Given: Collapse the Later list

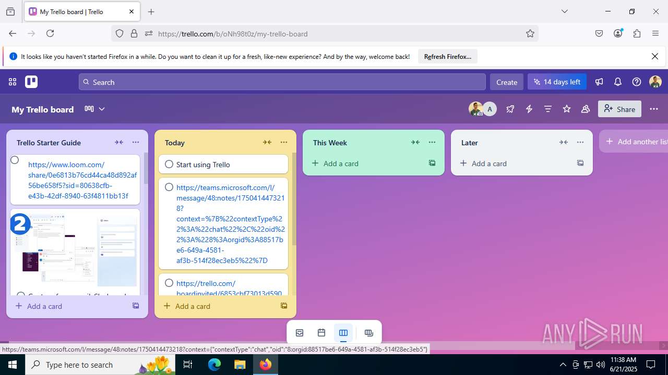Looking at the screenshot, I should pyautogui.click(x=564, y=142).
